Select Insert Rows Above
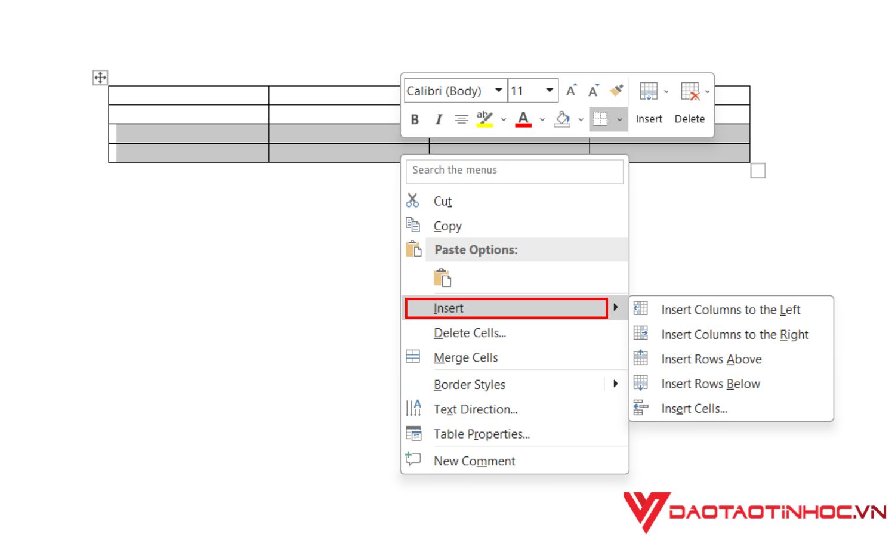895x537 pixels. (731, 359)
